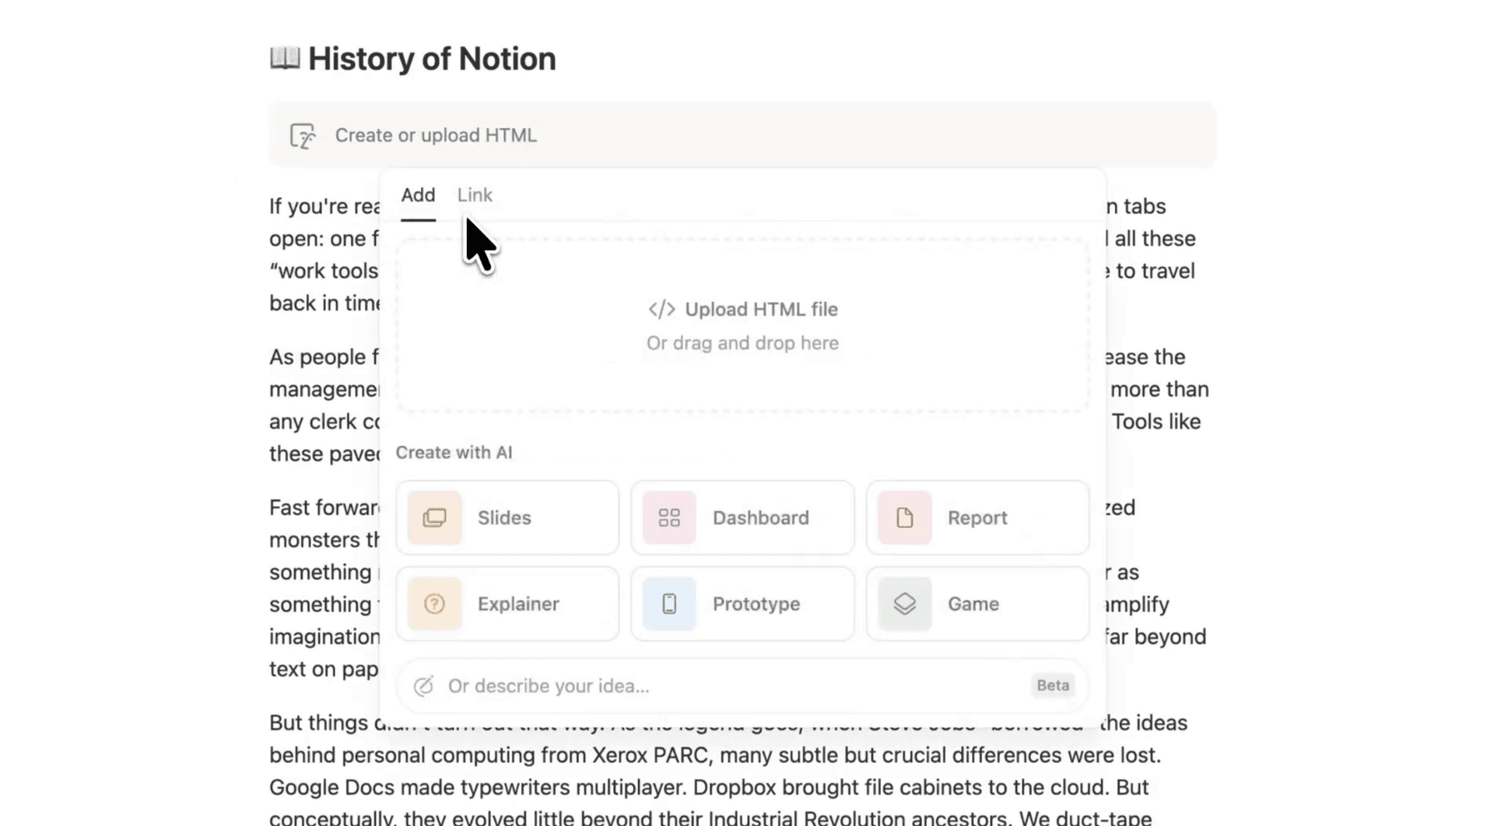This screenshot has width=1494, height=826.
Task: Click the line mentioning Xerox PARC
Action: 715,755
